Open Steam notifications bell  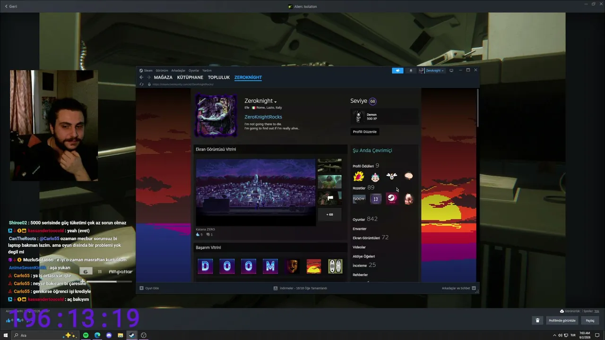pyautogui.click(x=411, y=70)
